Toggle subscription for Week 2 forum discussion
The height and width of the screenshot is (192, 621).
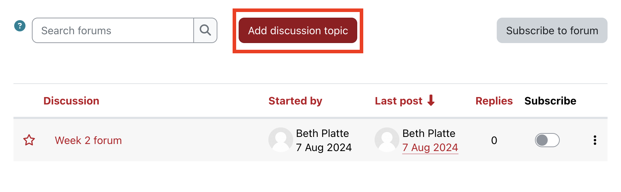(x=547, y=140)
